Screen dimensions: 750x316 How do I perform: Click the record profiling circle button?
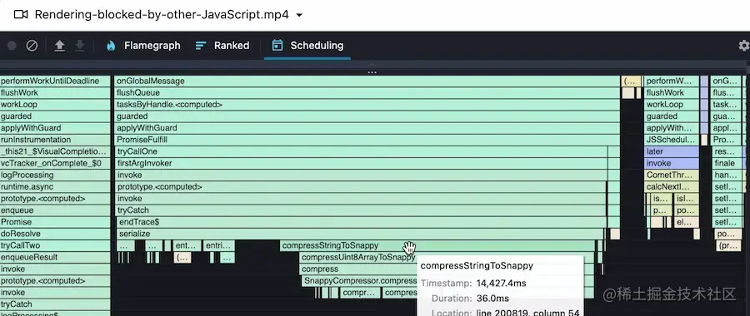(x=12, y=46)
